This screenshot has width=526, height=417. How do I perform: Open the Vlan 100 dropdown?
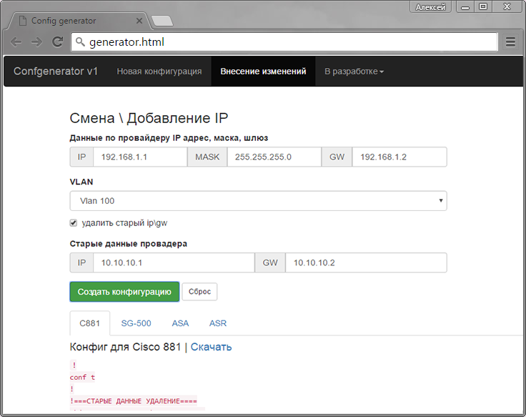[x=258, y=201]
